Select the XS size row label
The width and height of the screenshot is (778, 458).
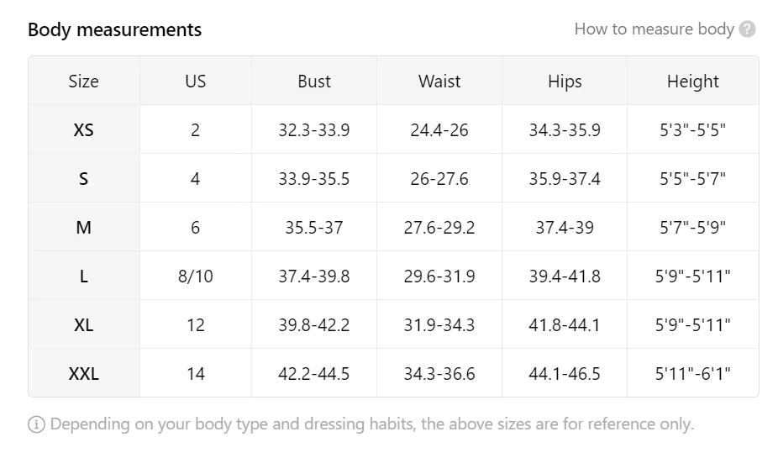tap(83, 130)
